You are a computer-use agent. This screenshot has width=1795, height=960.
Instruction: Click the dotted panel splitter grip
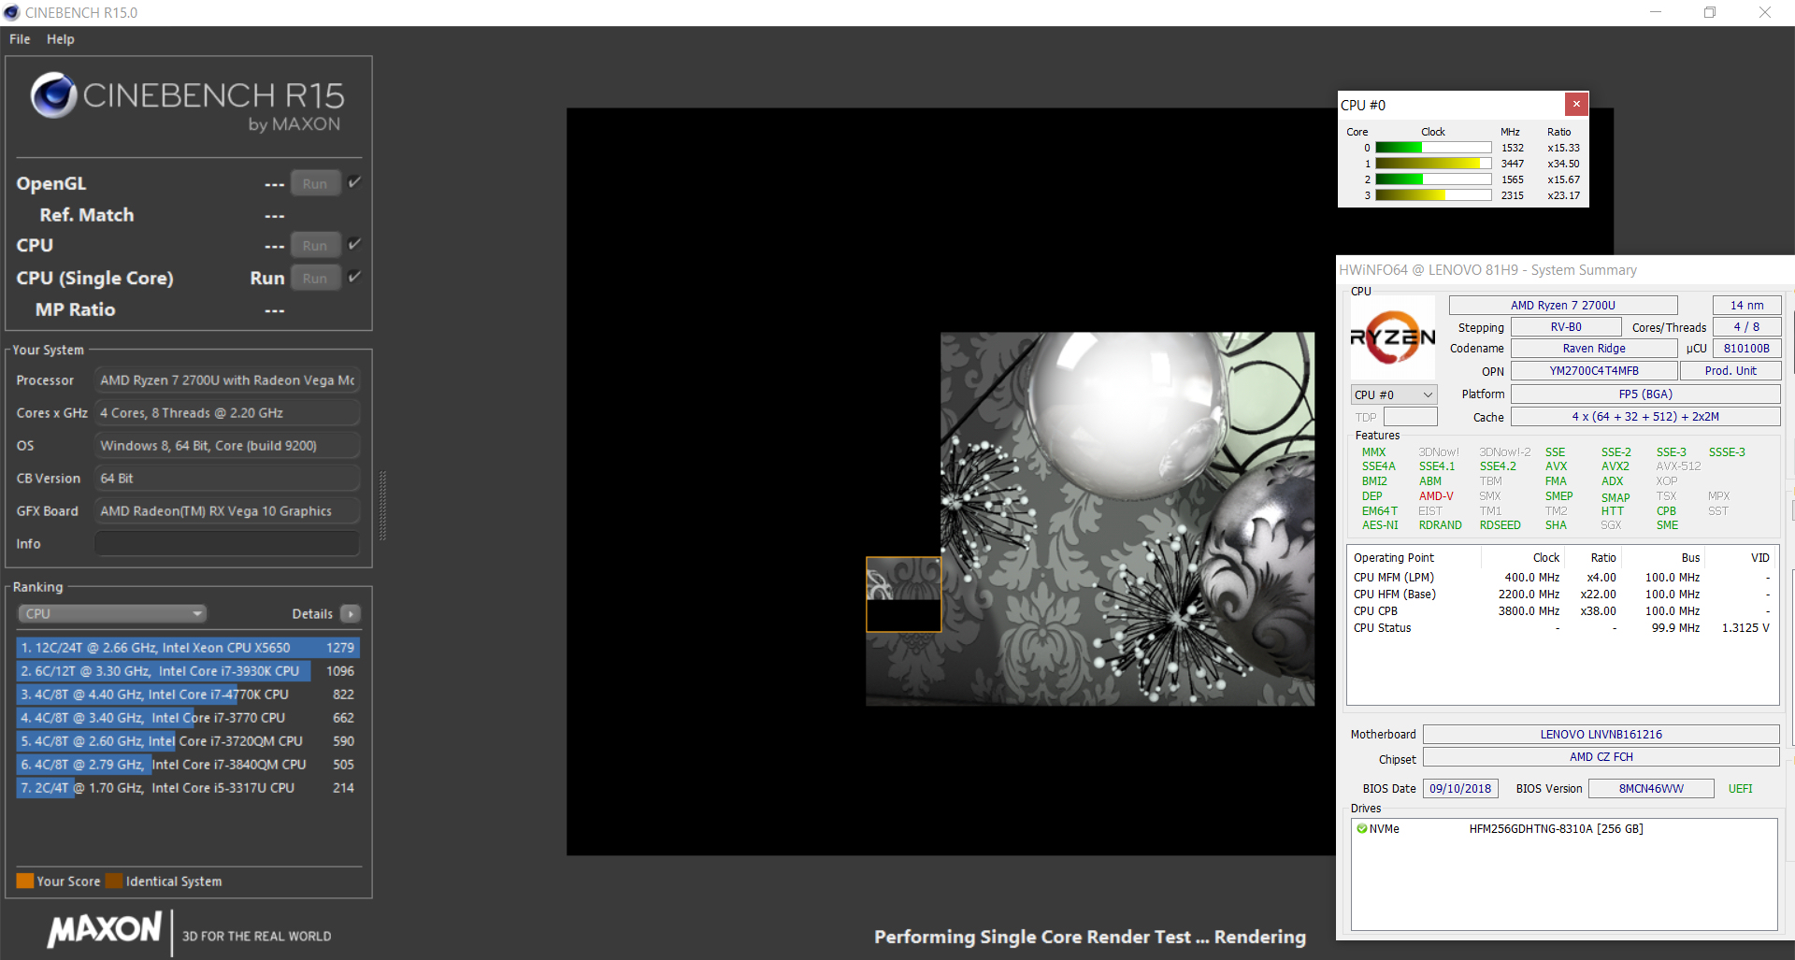pos(382,506)
